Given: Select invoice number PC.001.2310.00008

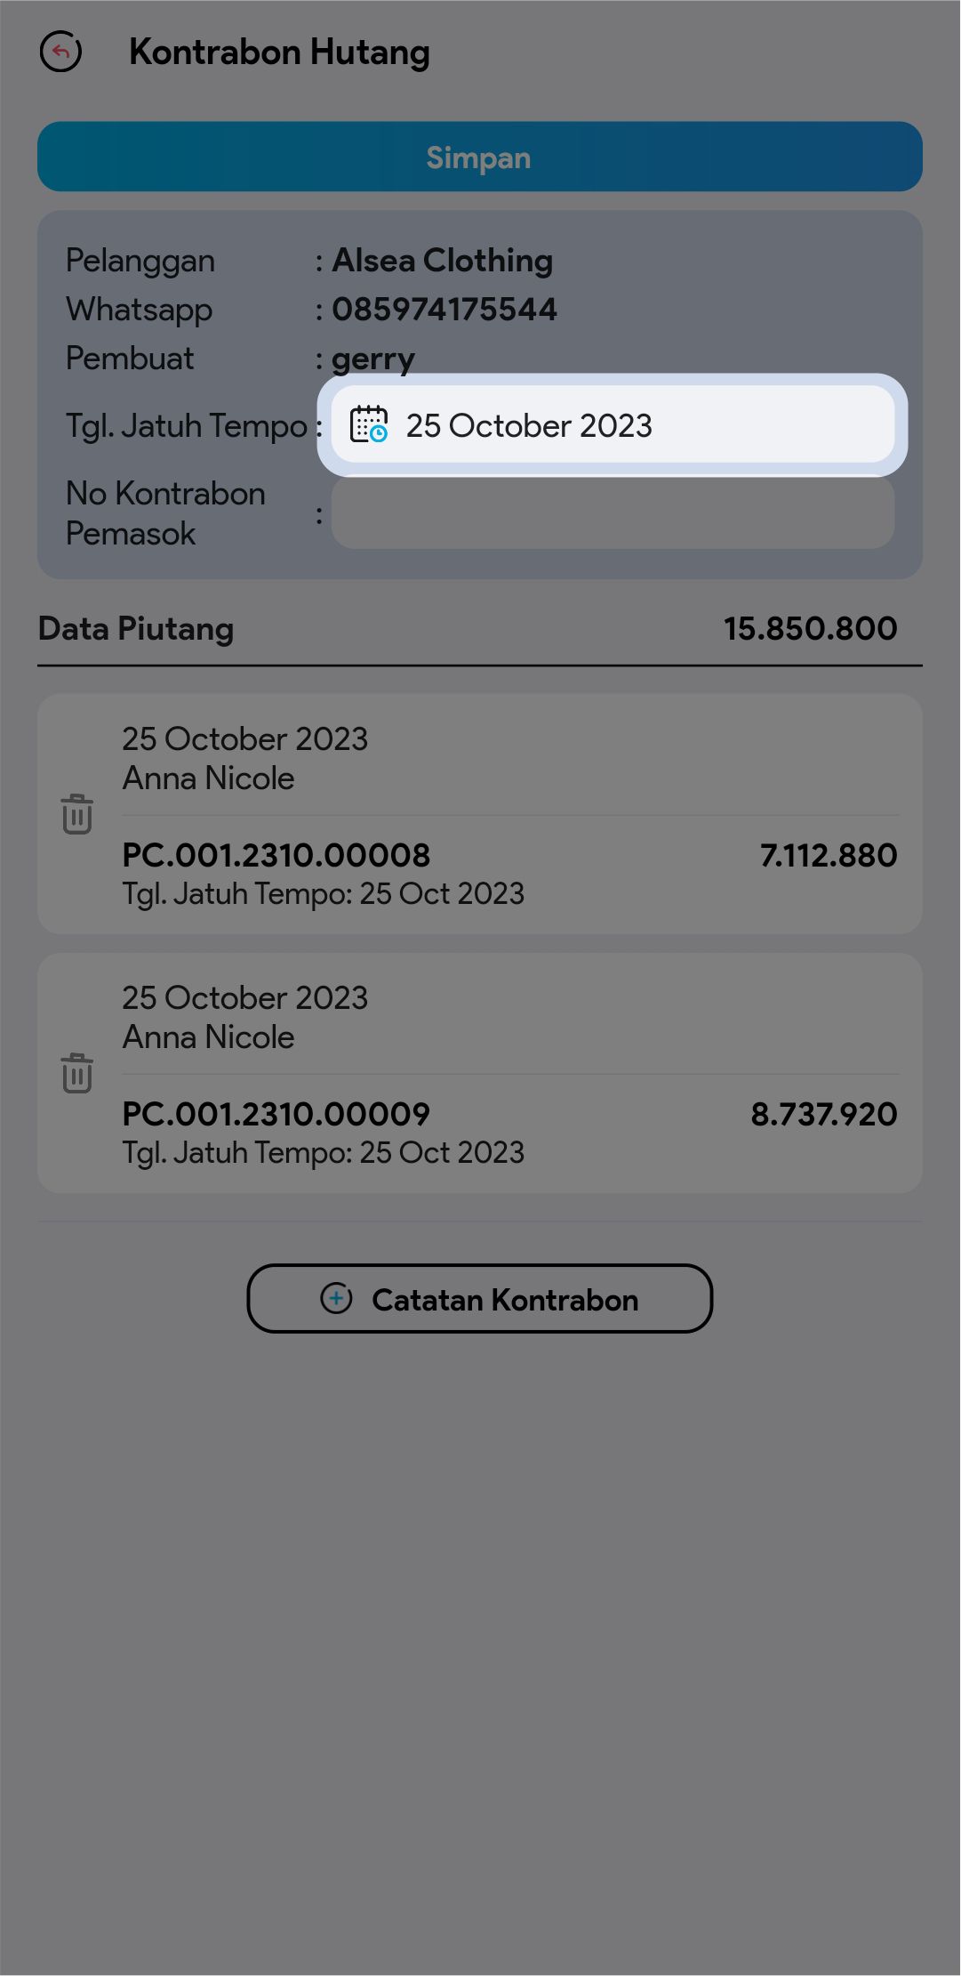Looking at the screenshot, I should point(276,855).
